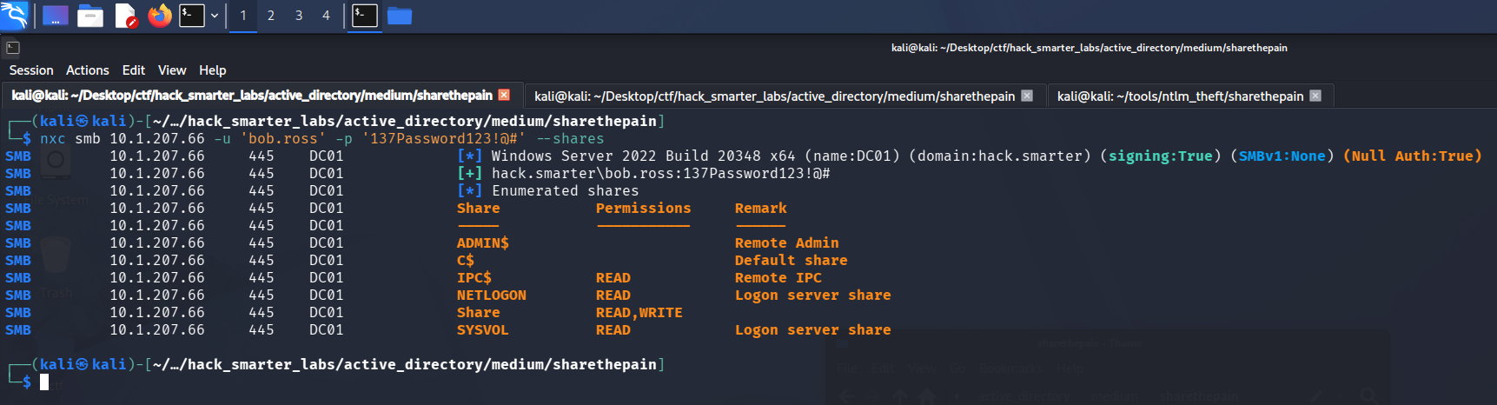Switch to workspace 3

click(x=299, y=16)
